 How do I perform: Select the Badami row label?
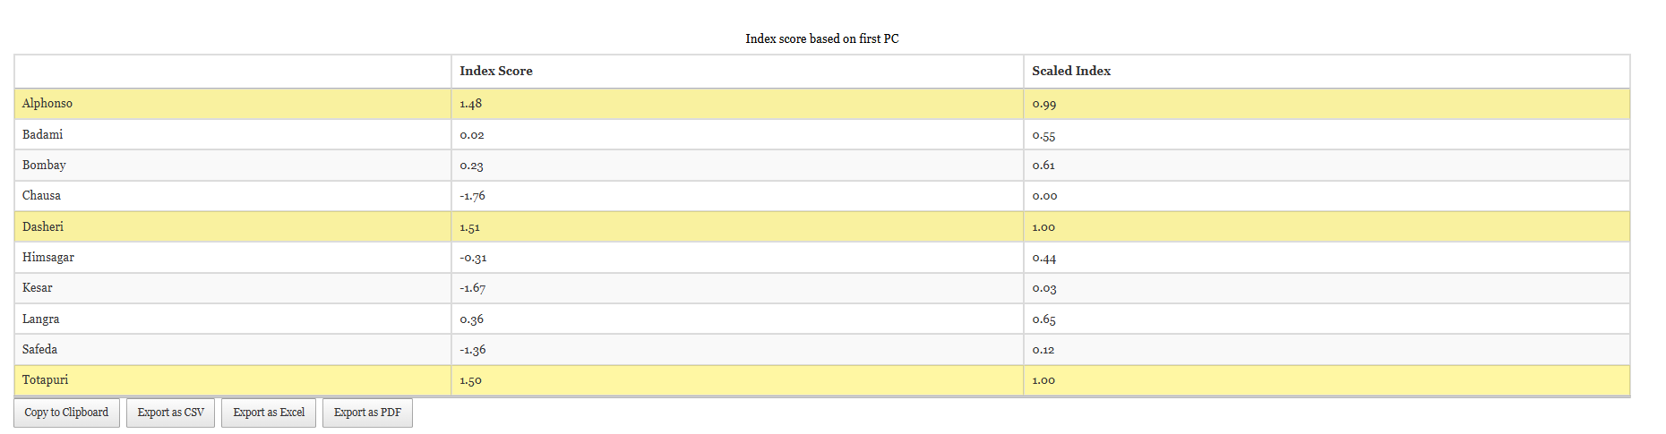(x=42, y=134)
